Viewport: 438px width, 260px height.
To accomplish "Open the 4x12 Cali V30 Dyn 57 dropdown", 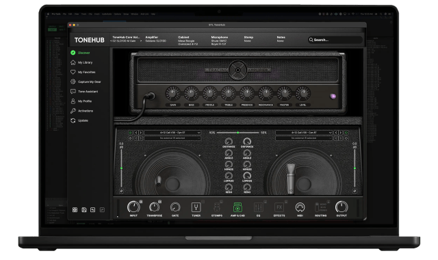I will (172, 133).
